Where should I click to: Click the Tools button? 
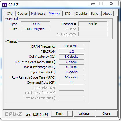pyautogui.click(x=59, y=113)
